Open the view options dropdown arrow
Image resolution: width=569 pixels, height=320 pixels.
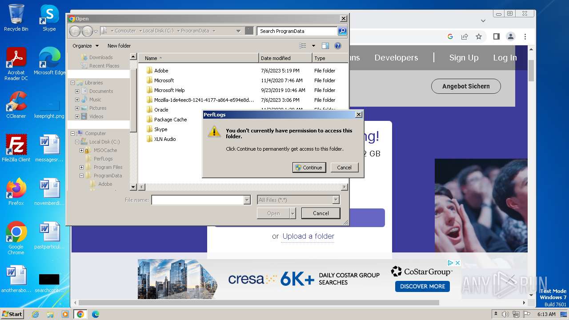[x=313, y=46]
